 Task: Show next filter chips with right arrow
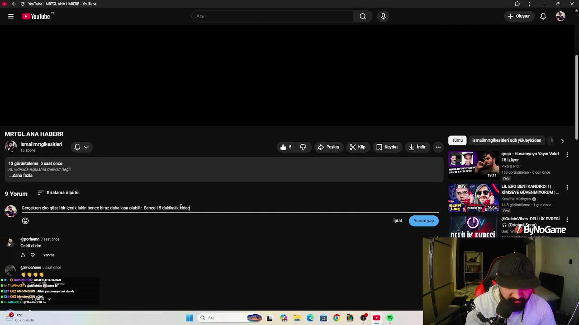point(562,141)
